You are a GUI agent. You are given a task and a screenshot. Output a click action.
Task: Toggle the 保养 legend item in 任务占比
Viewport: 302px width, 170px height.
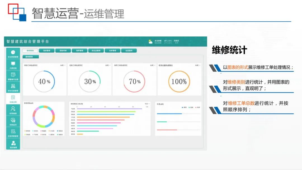tap(197, 107)
